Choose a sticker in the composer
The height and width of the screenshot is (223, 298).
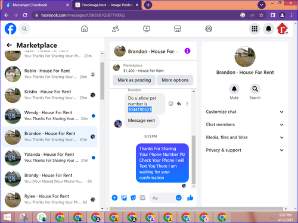pos(134,197)
